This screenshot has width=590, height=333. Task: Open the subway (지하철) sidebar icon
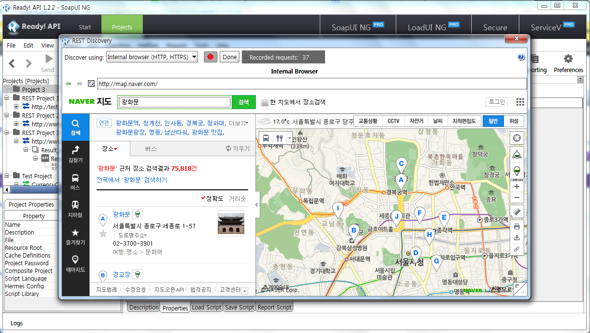point(75,210)
